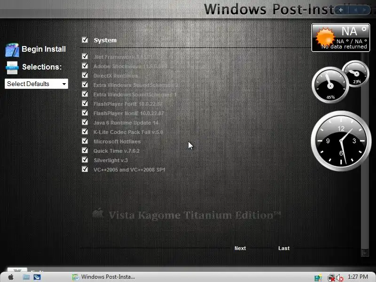Click the Show Desktop taskbar icon
This screenshot has width=376, height=282.
26,277
